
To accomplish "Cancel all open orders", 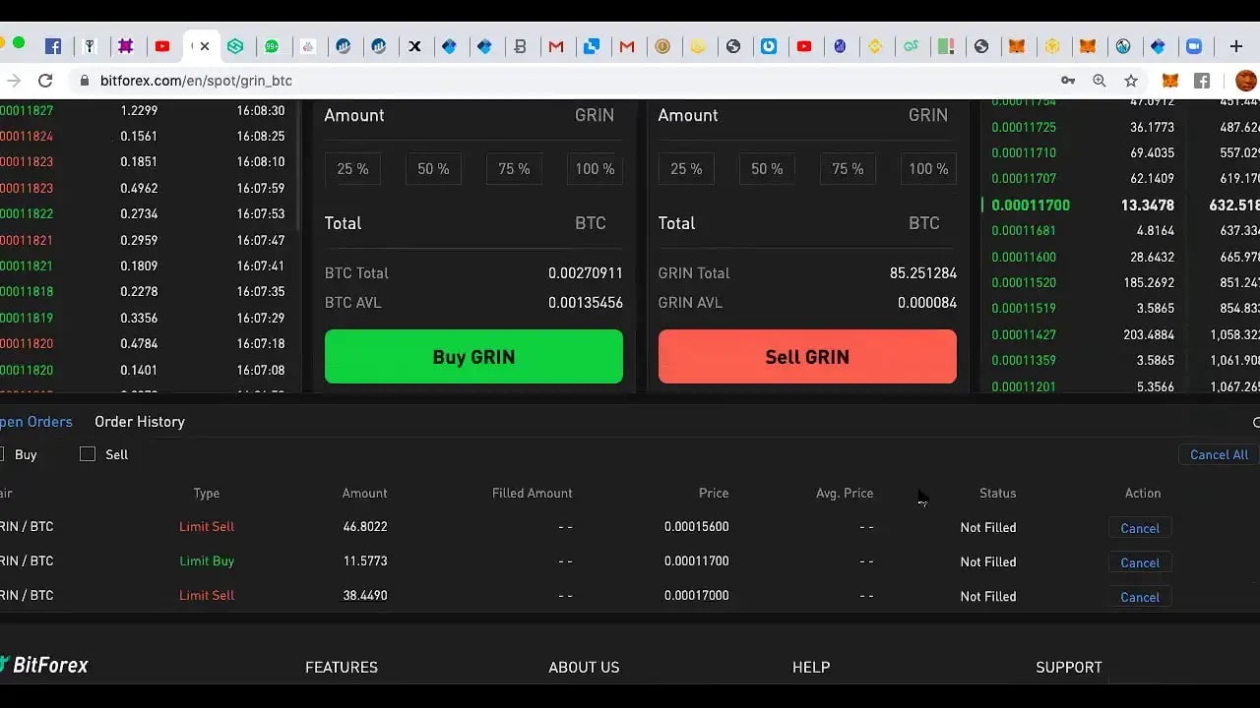I will coord(1219,454).
